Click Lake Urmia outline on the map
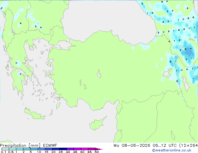 coord(186,84)
